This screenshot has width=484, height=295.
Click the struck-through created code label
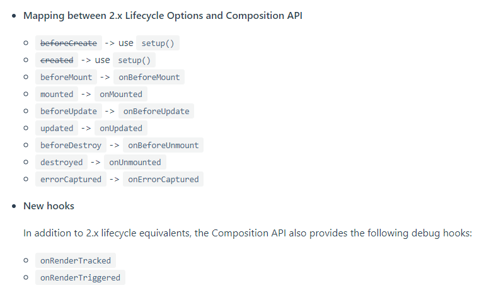pyautogui.click(x=57, y=61)
